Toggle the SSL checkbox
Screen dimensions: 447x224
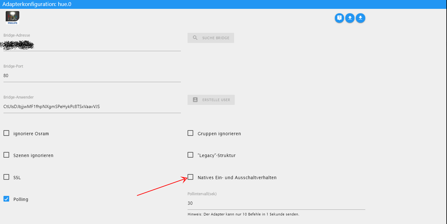[6, 177]
